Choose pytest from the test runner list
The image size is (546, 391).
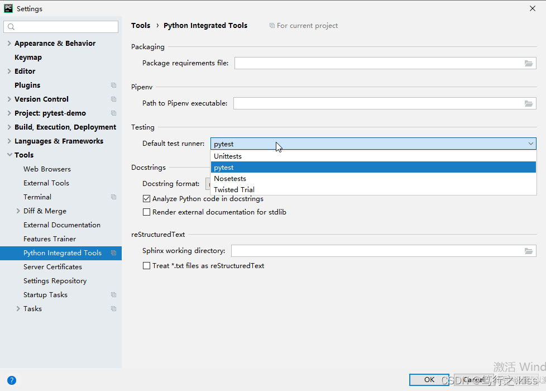[x=373, y=167]
